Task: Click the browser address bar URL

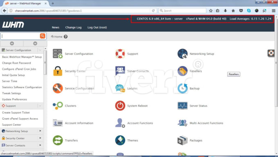Action: 48,11
